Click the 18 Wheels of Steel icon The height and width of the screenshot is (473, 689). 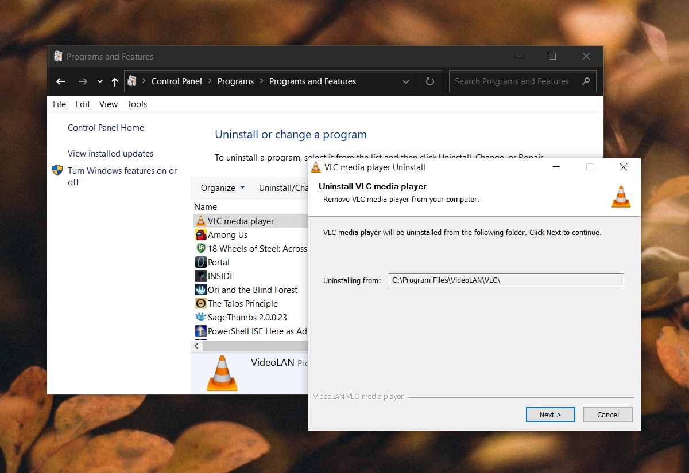point(200,248)
